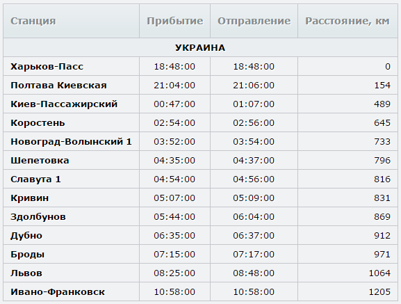The width and height of the screenshot is (401, 304).
Task: Select the Отправление column header
Action: pos(254,21)
